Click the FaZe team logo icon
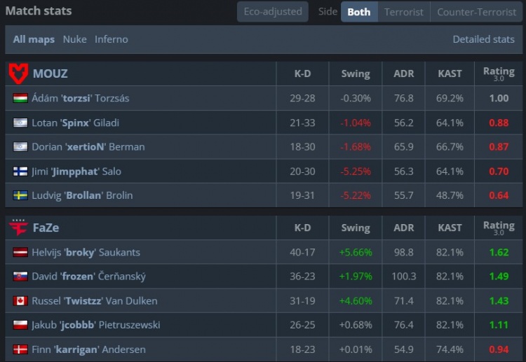The image size is (526, 362). click(x=18, y=228)
